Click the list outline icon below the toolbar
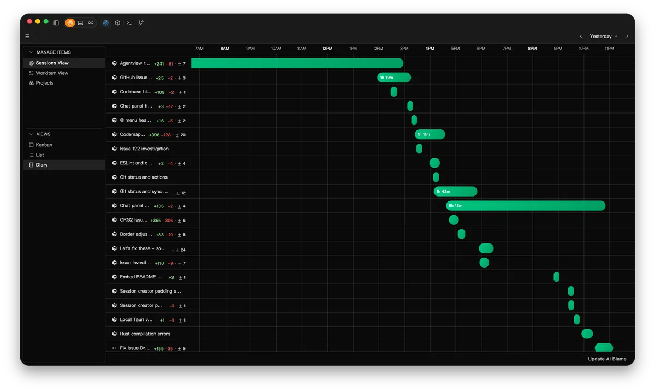 [x=27, y=37]
